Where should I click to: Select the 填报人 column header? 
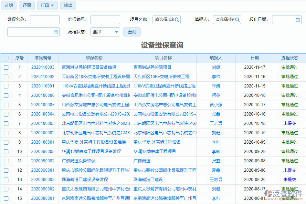coord(216,58)
